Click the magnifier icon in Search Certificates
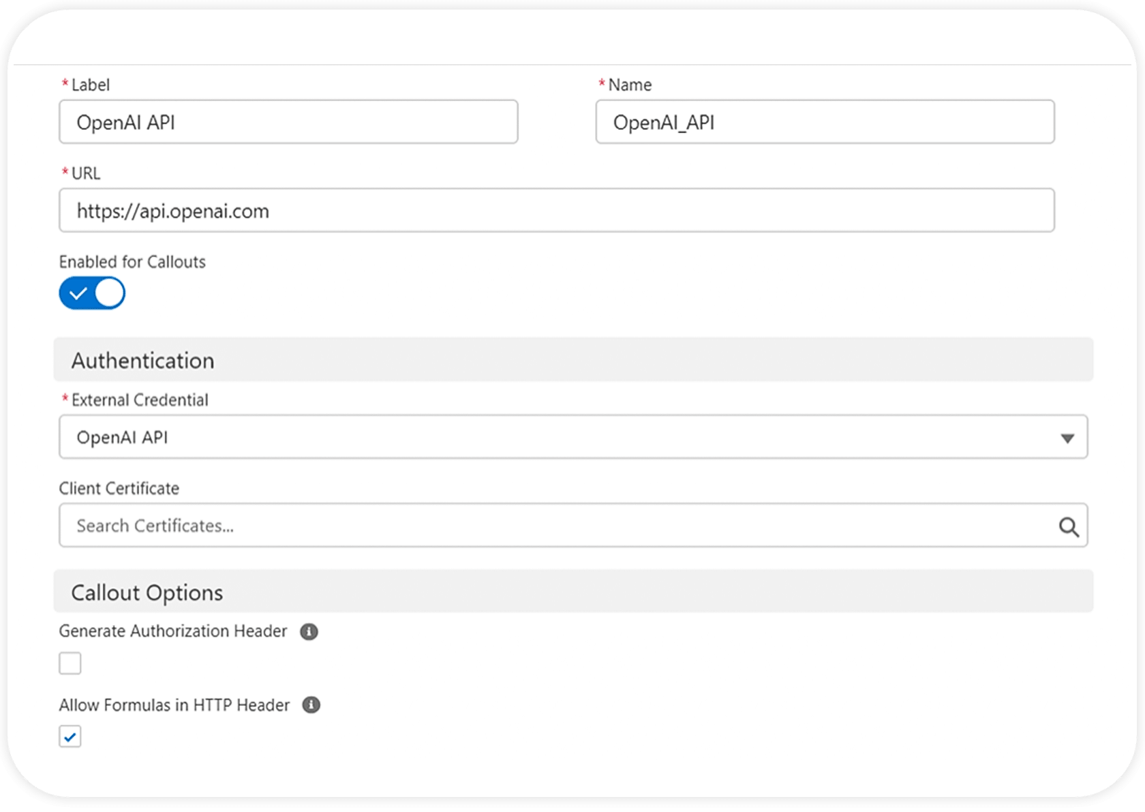Image resolution: width=1145 pixels, height=812 pixels. [1068, 526]
